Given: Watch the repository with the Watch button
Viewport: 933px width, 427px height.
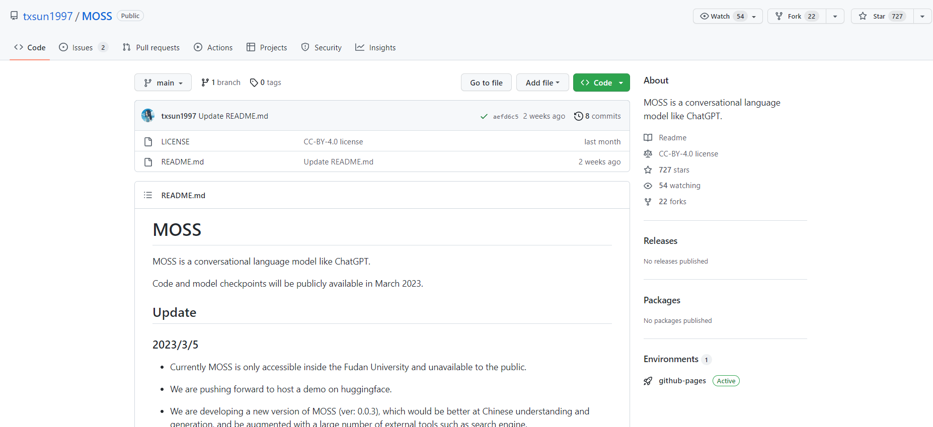Looking at the screenshot, I should 722,16.
